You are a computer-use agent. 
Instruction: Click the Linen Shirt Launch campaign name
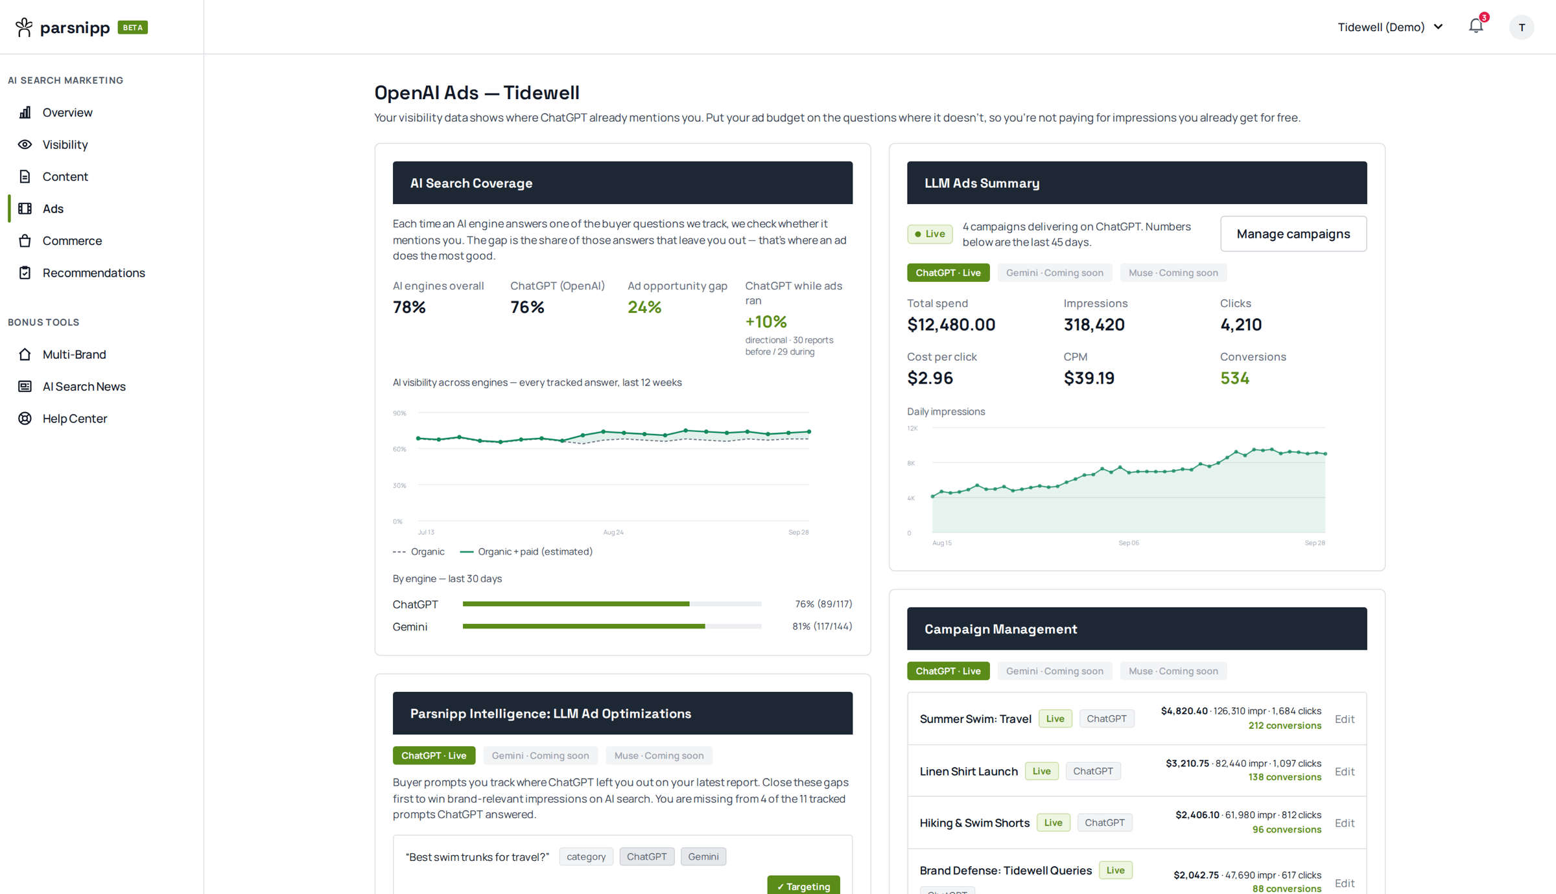pos(969,772)
